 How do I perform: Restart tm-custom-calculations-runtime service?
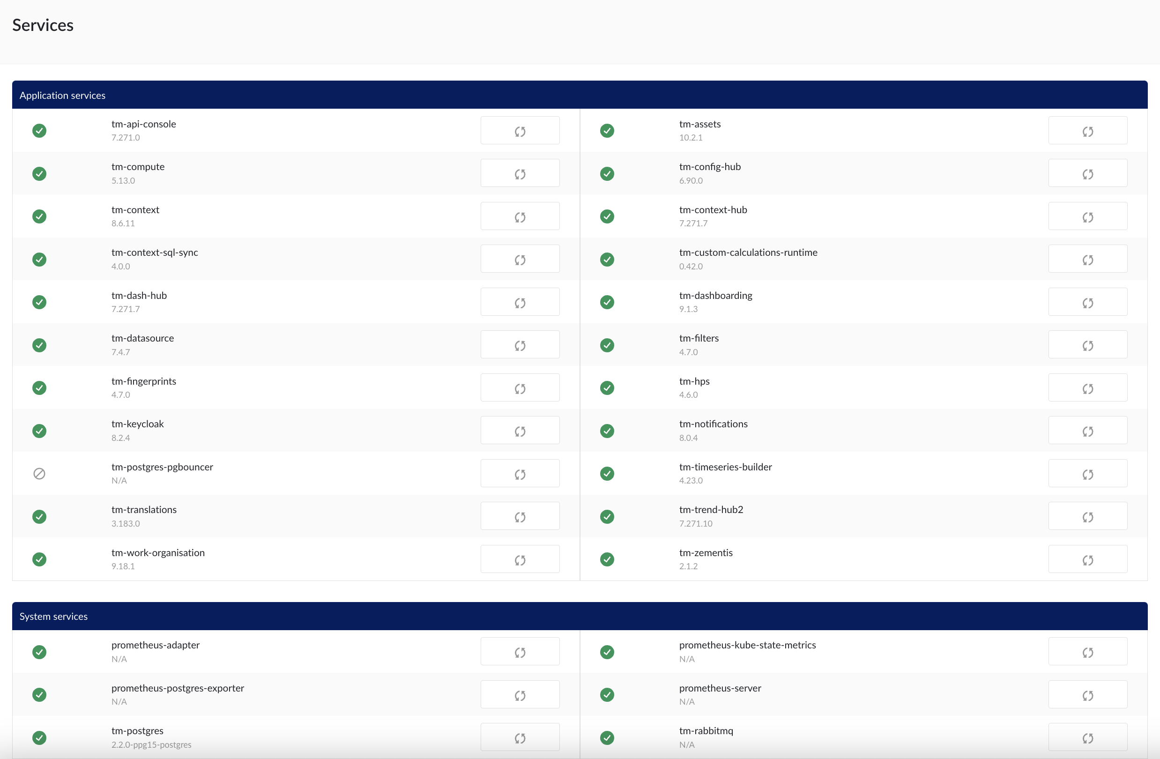tap(1087, 260)
